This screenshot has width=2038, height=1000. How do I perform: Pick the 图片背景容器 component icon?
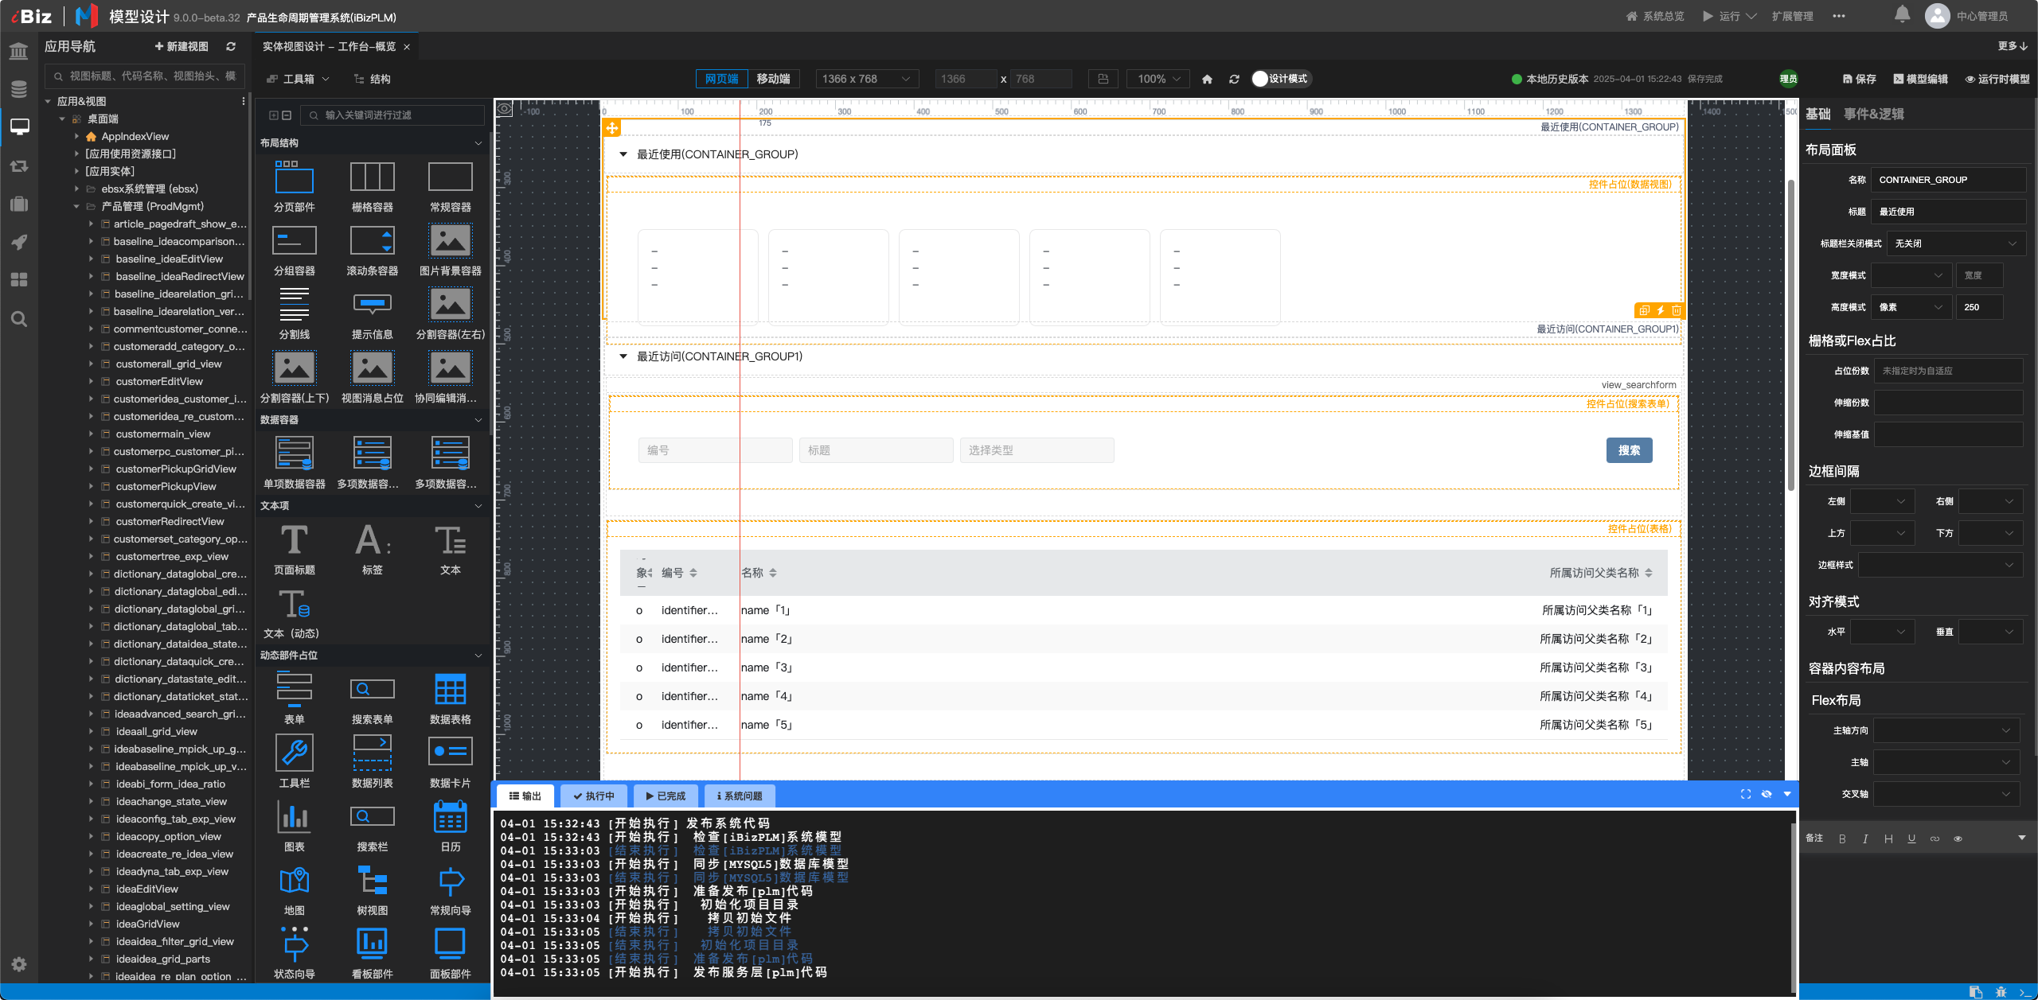(x=450, y=241)
